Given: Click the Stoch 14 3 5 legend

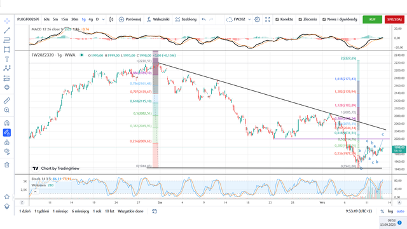Looking at the screenshot, I should tap(41, 179).
